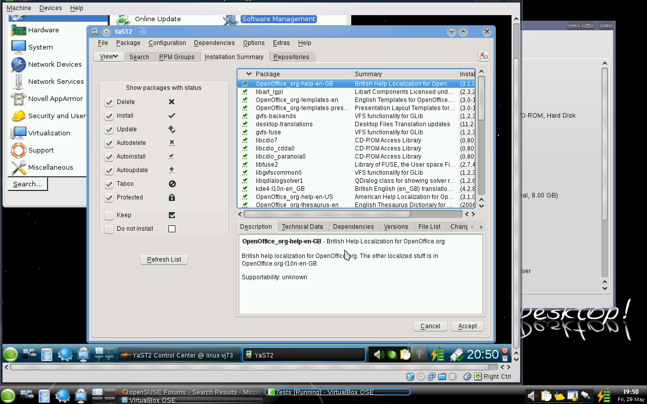Image resolution: width=647 pixels, height=404 pixels.
Task: Click the battery power icon in guest tray
Action: 437,355
